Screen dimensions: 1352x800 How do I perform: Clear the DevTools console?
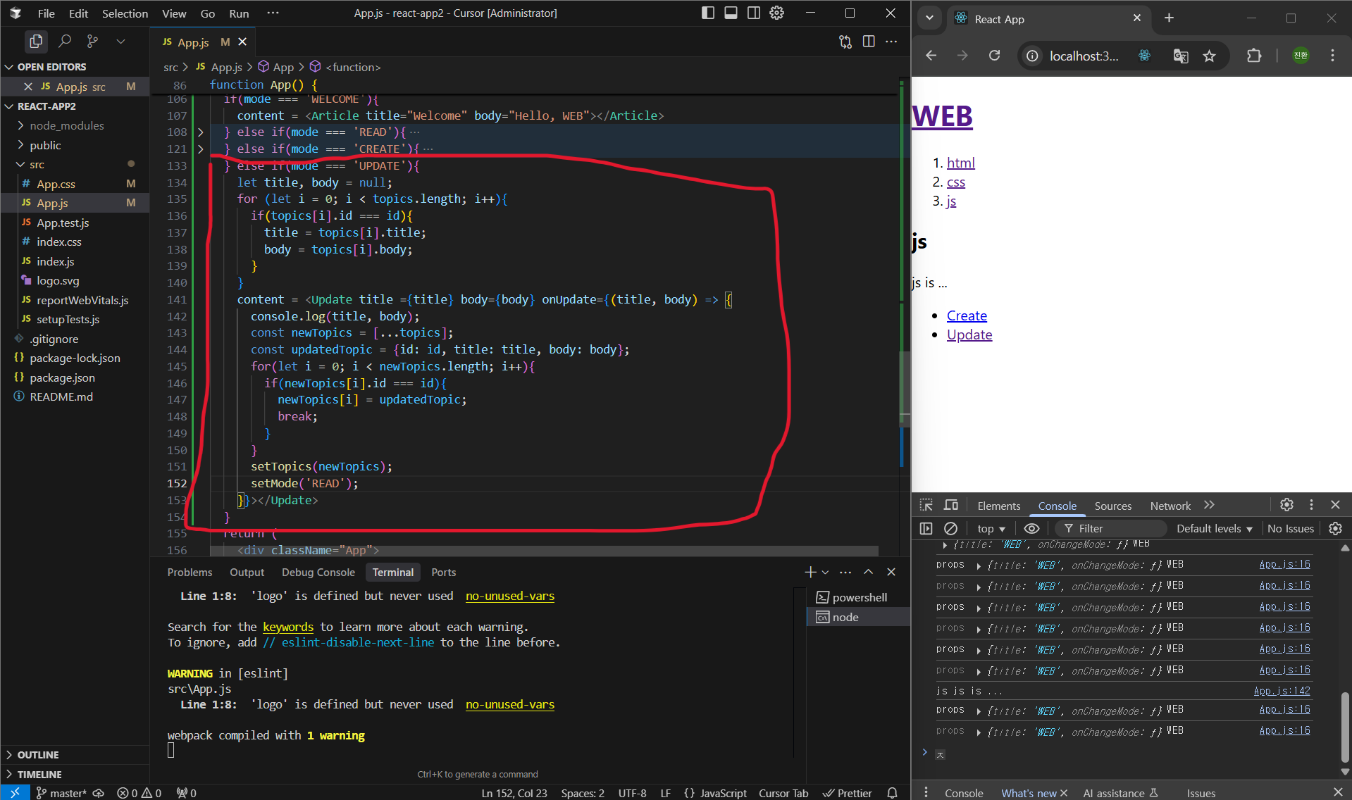click(x=950, y=528)
